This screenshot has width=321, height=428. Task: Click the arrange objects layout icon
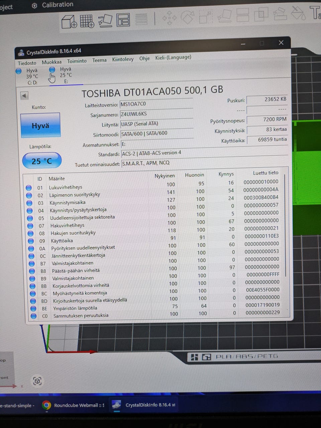123,20
